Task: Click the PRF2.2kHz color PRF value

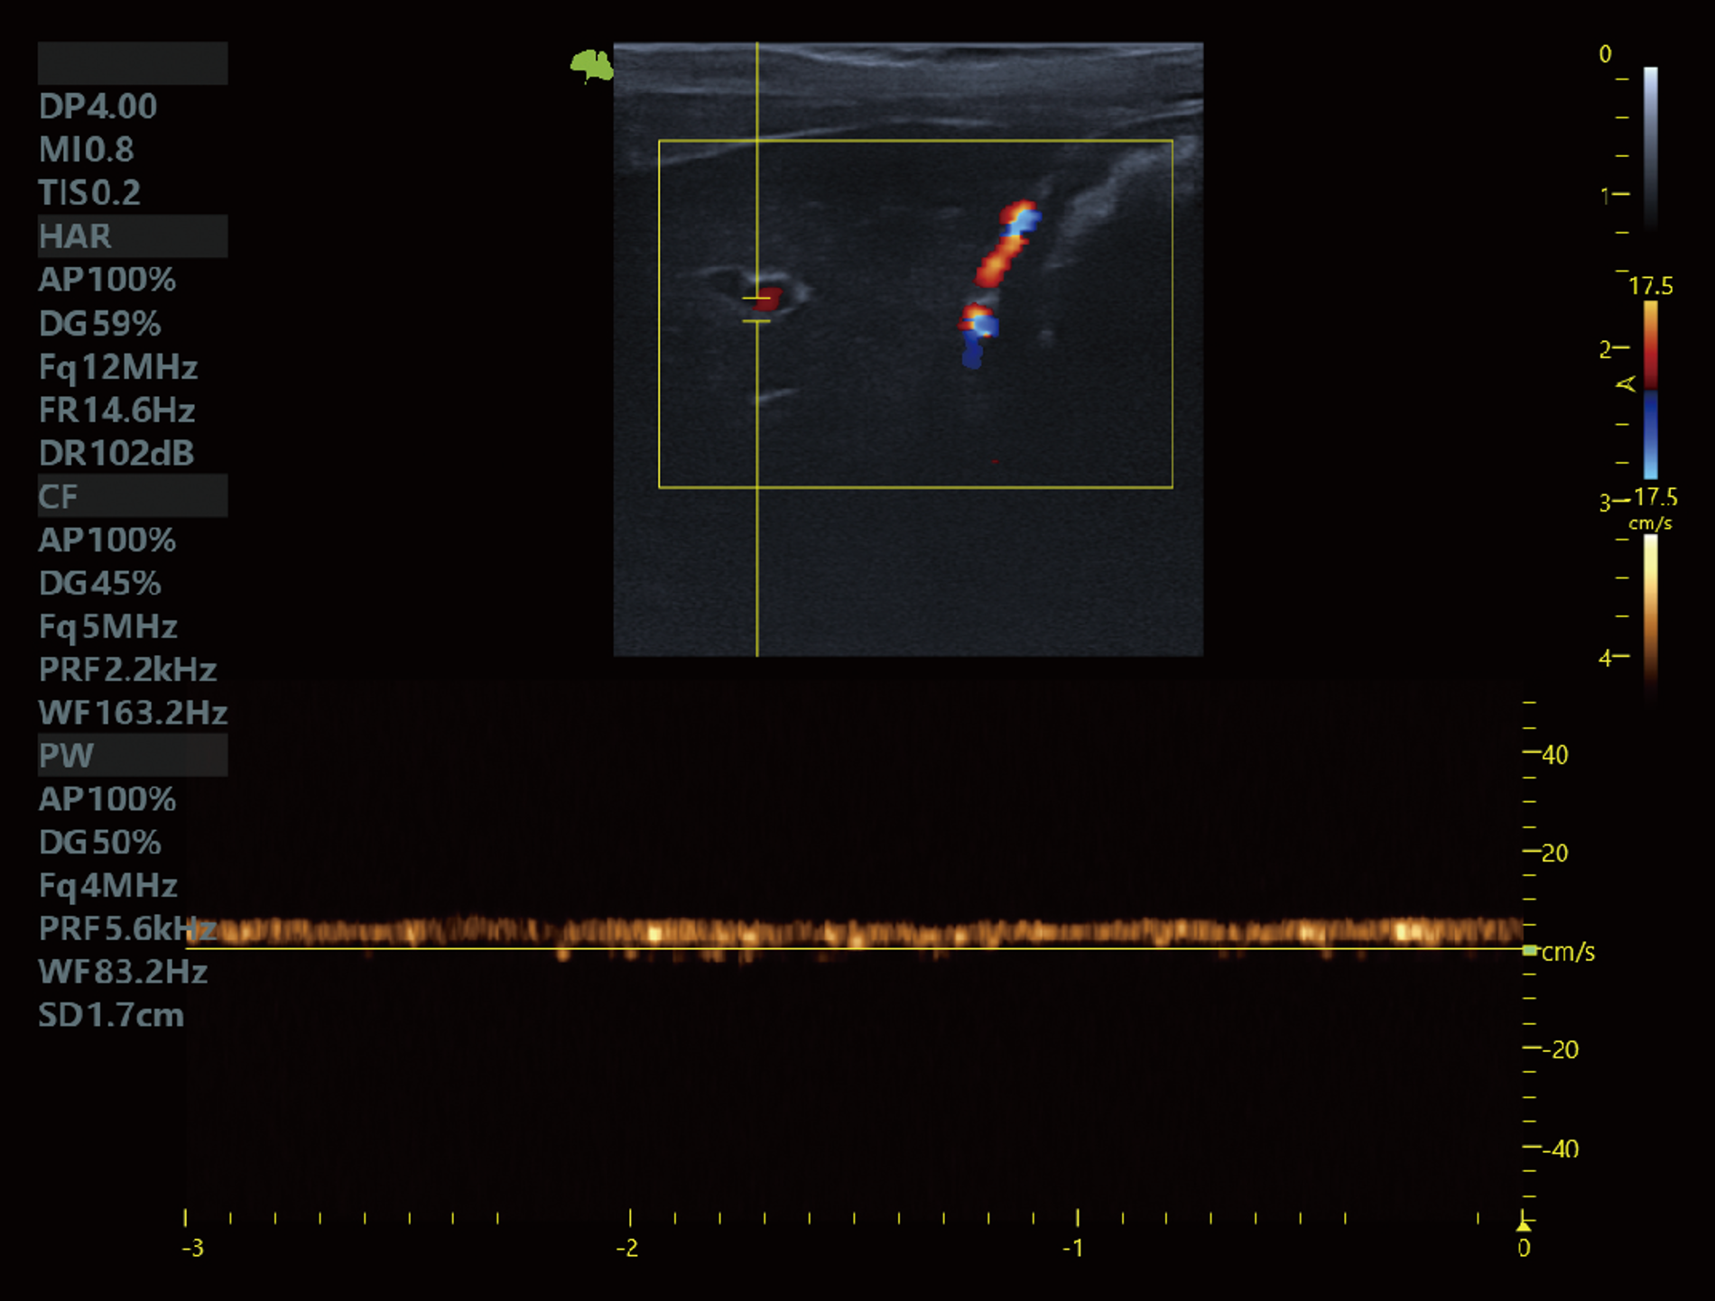Action: pos(127,669)
